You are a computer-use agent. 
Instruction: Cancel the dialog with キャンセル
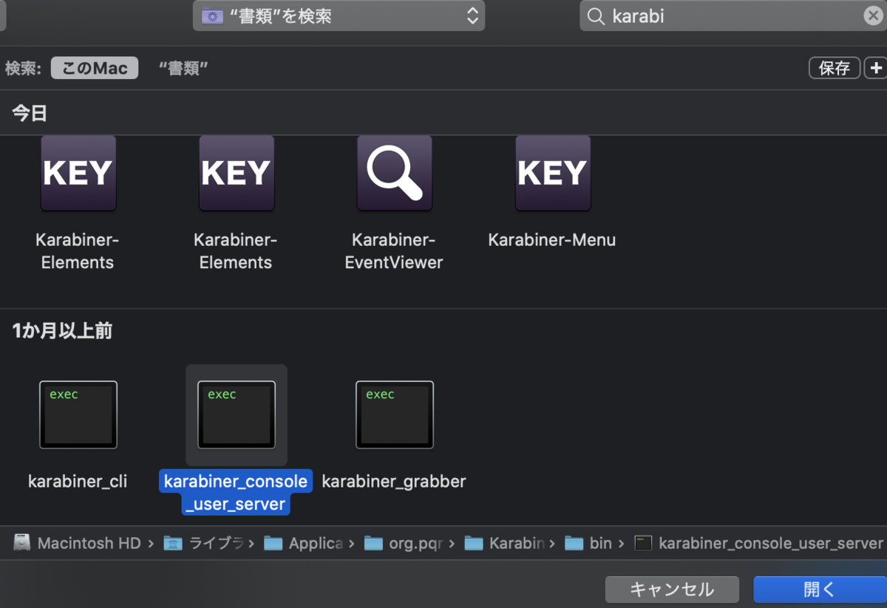tap(672, 590)
